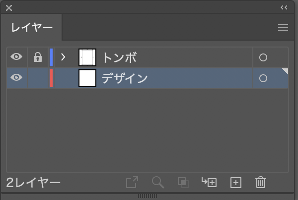This screenshot has width=298, height=200.
Task: Create new sublayer with arrow-plus icon
Action: (x=209, y=182)
